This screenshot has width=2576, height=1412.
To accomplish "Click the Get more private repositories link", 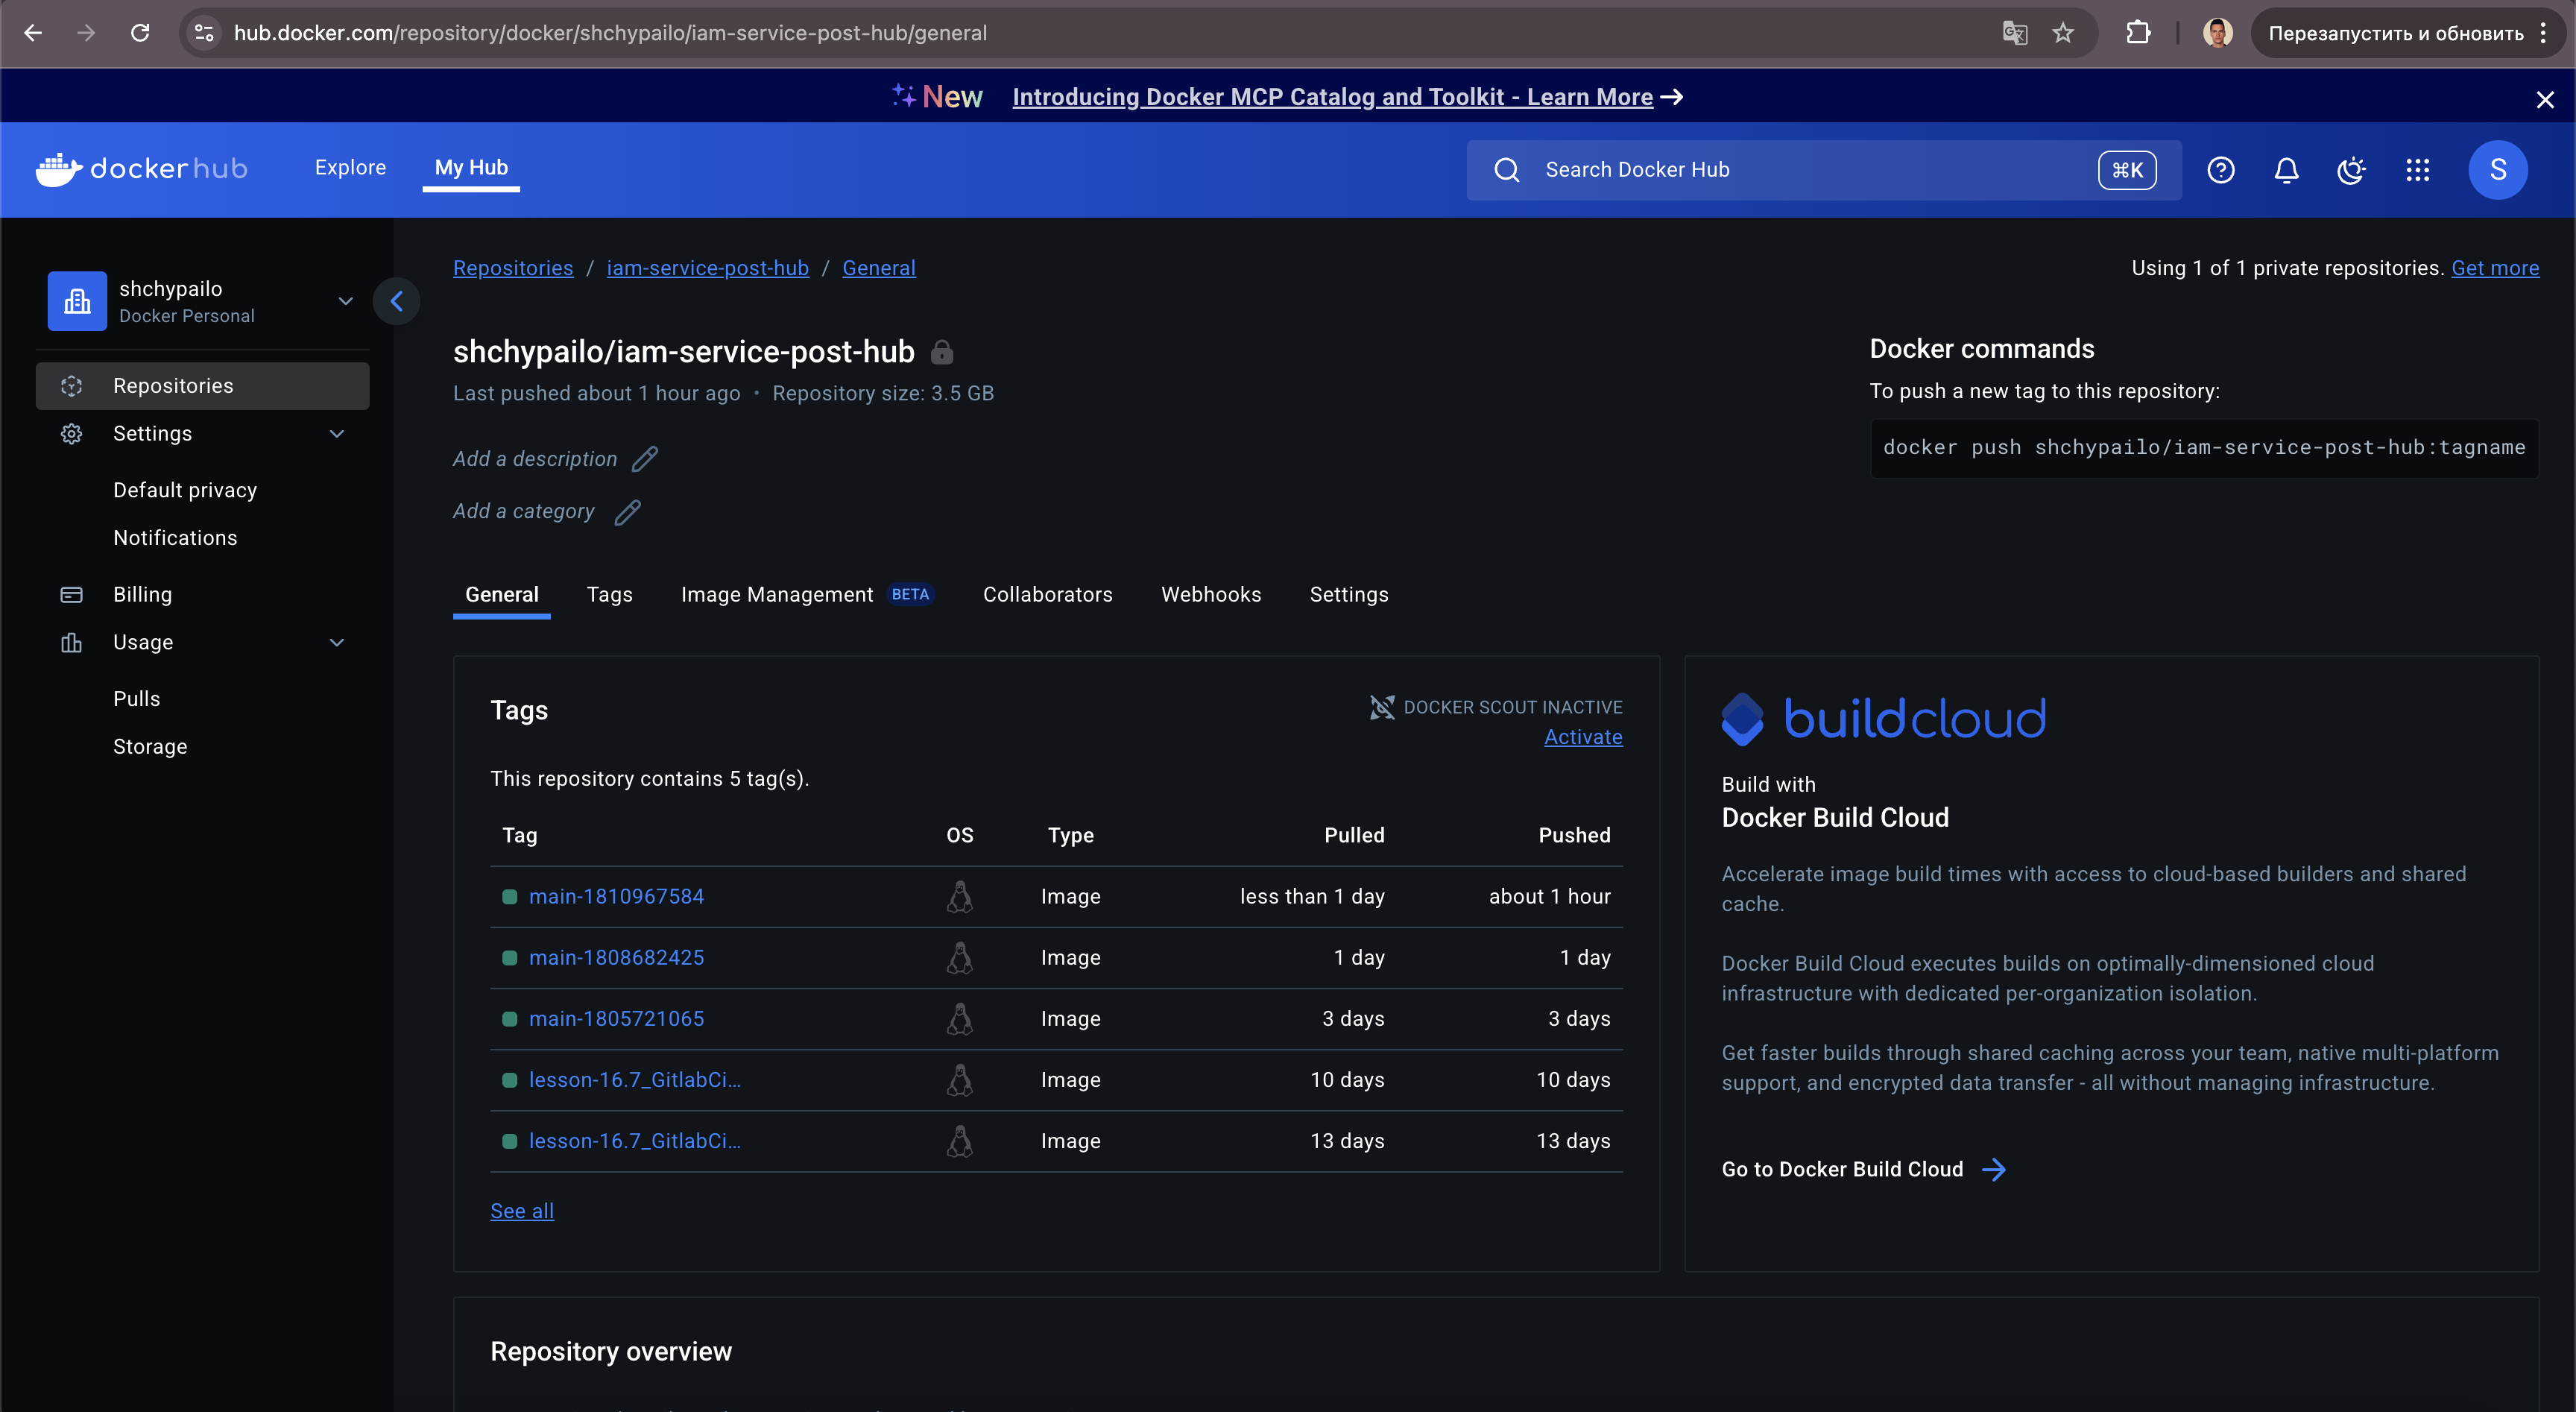I will coord(2494,268).
